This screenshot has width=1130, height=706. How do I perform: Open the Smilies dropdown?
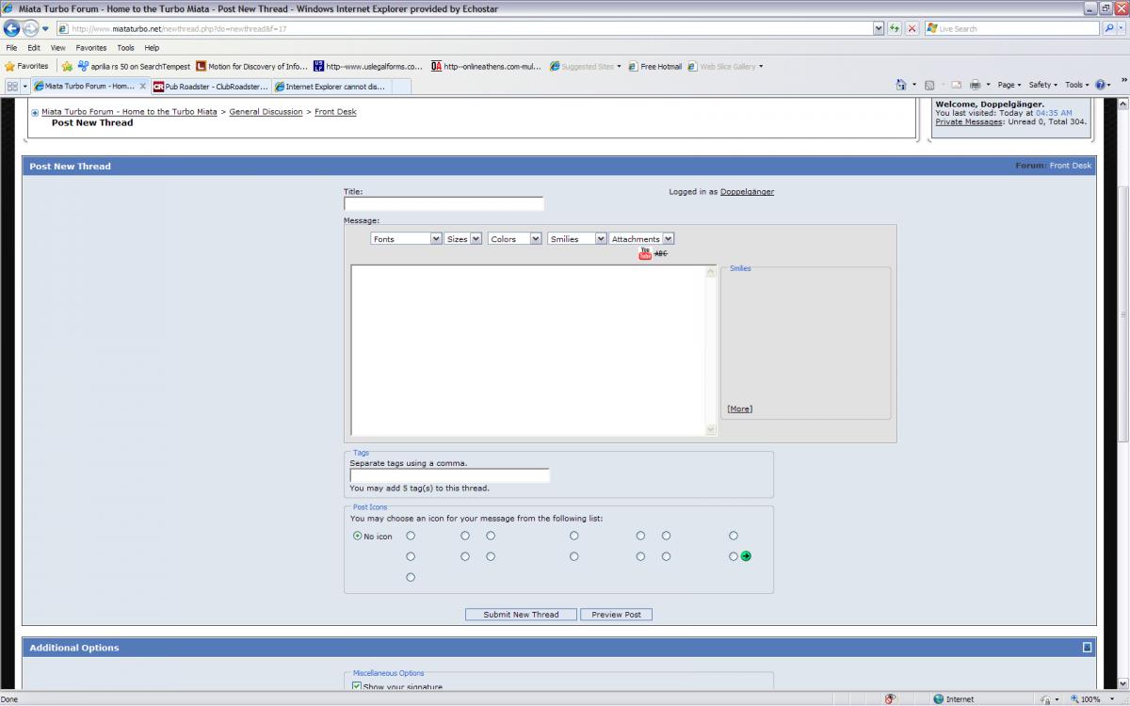click(577, 239)
